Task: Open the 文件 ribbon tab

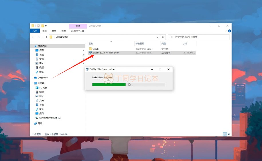Action: 35,31
